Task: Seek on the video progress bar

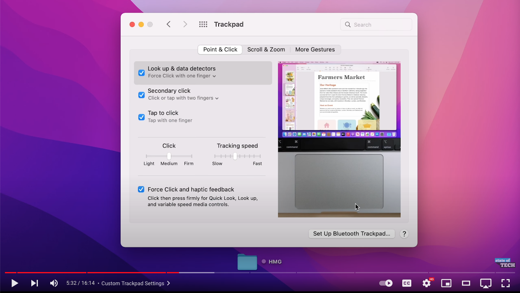Action: pyautogui.click(x=260, y=272)
